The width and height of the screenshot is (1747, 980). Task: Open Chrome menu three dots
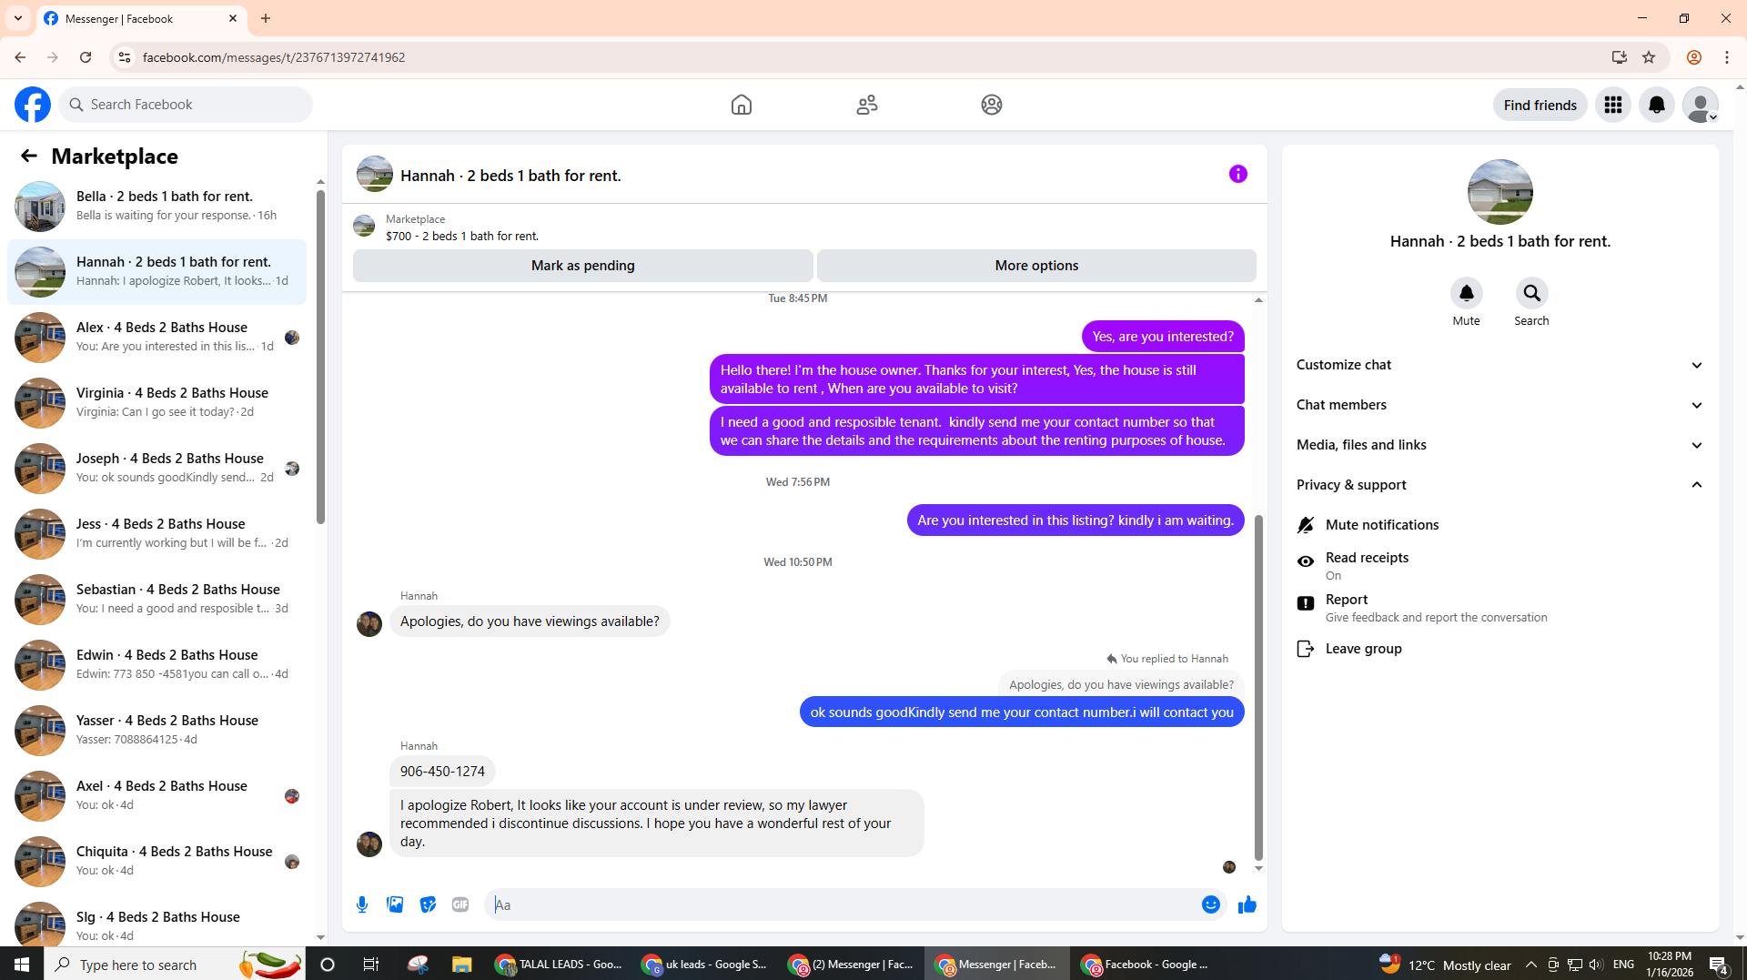coord(1727,57)
